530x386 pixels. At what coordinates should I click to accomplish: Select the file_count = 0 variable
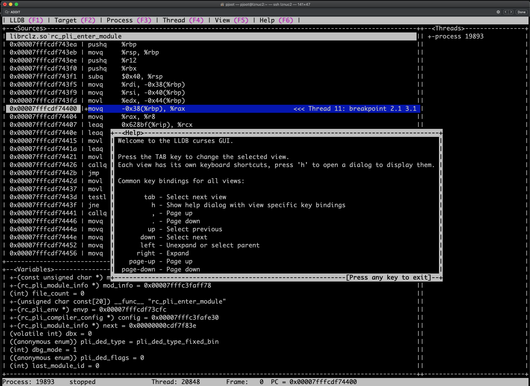point(47,294)
